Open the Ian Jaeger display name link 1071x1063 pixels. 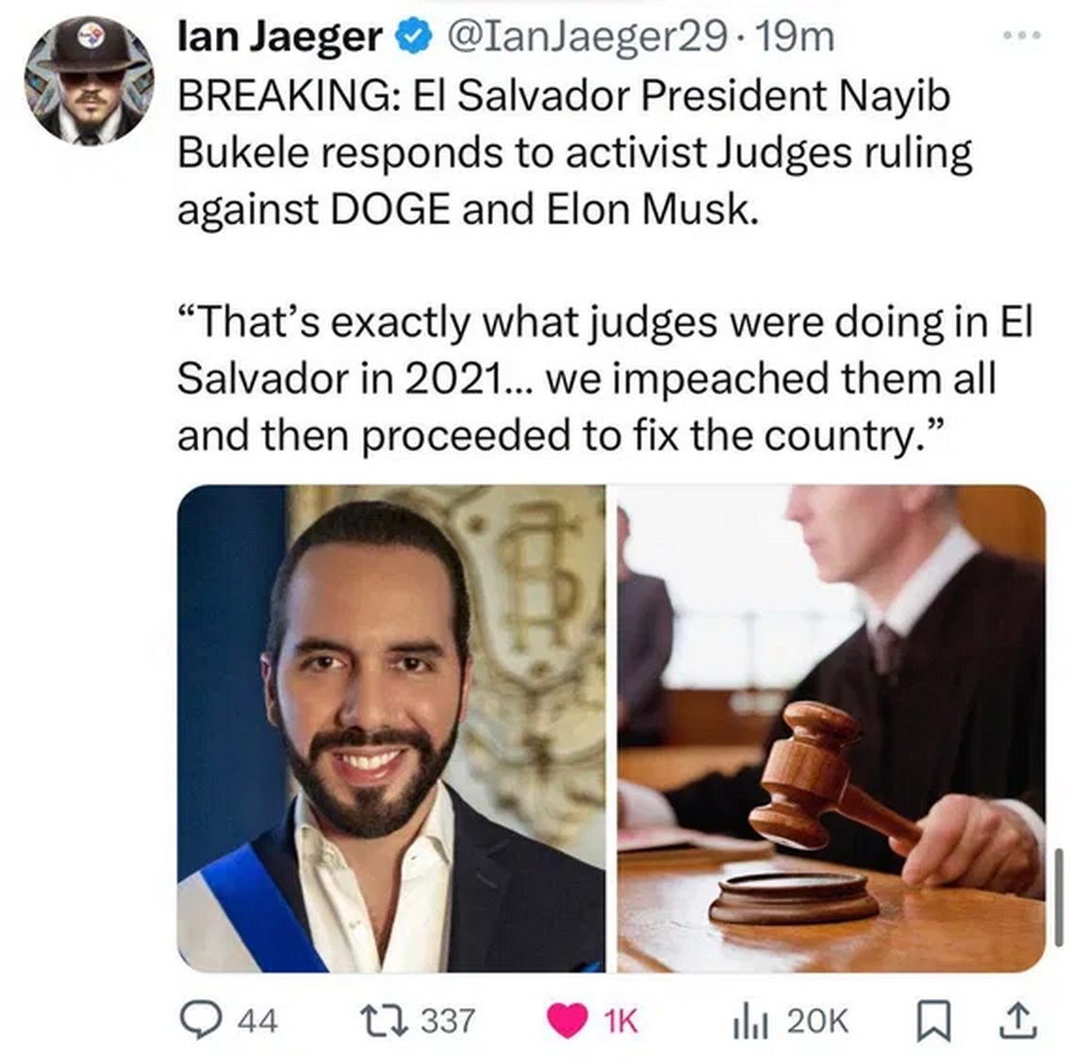tap(280, 37)
